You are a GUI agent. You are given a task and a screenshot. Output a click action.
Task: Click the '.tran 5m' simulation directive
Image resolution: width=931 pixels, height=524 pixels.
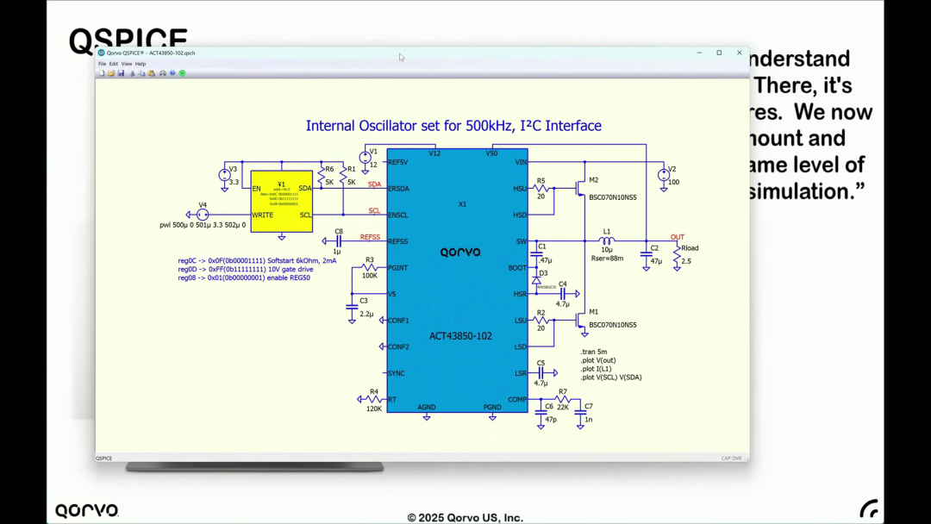pyautogui.click(x=594, y=352)
